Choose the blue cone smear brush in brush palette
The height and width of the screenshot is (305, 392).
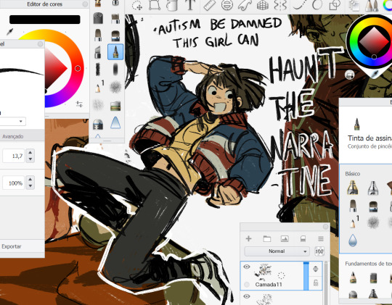point(115,122)
